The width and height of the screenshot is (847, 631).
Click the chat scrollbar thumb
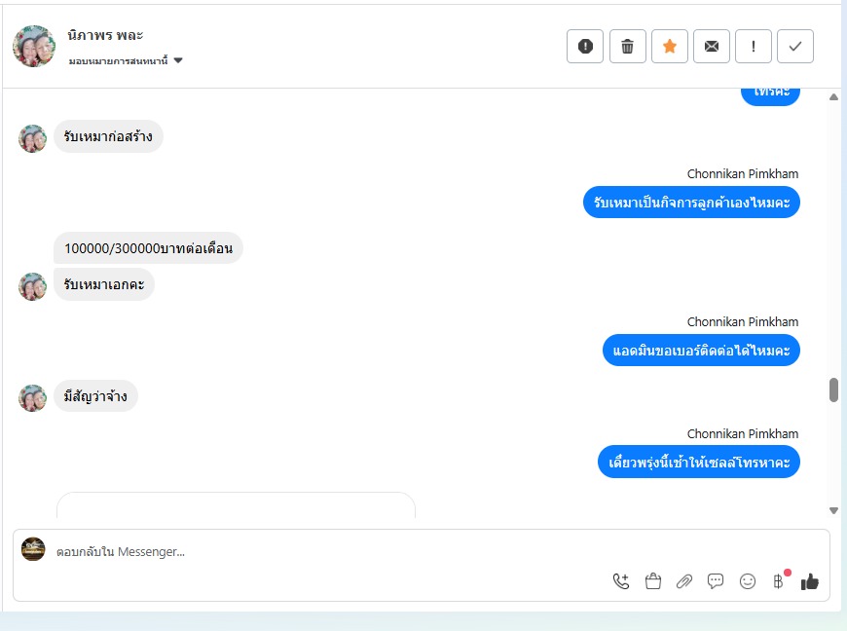(833, 390)
